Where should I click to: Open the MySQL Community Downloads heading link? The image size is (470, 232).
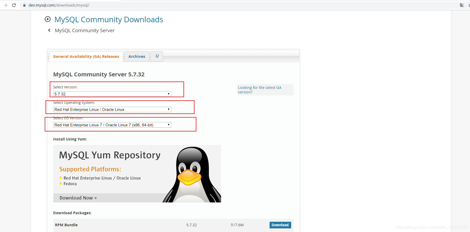109,20
